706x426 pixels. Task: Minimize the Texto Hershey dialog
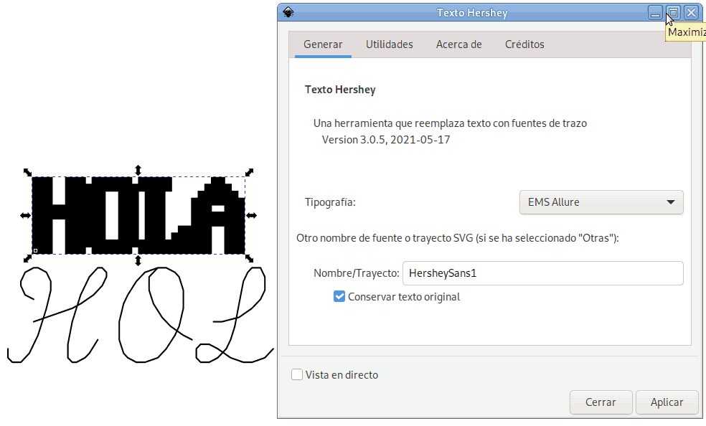click(x=655, y=13)
